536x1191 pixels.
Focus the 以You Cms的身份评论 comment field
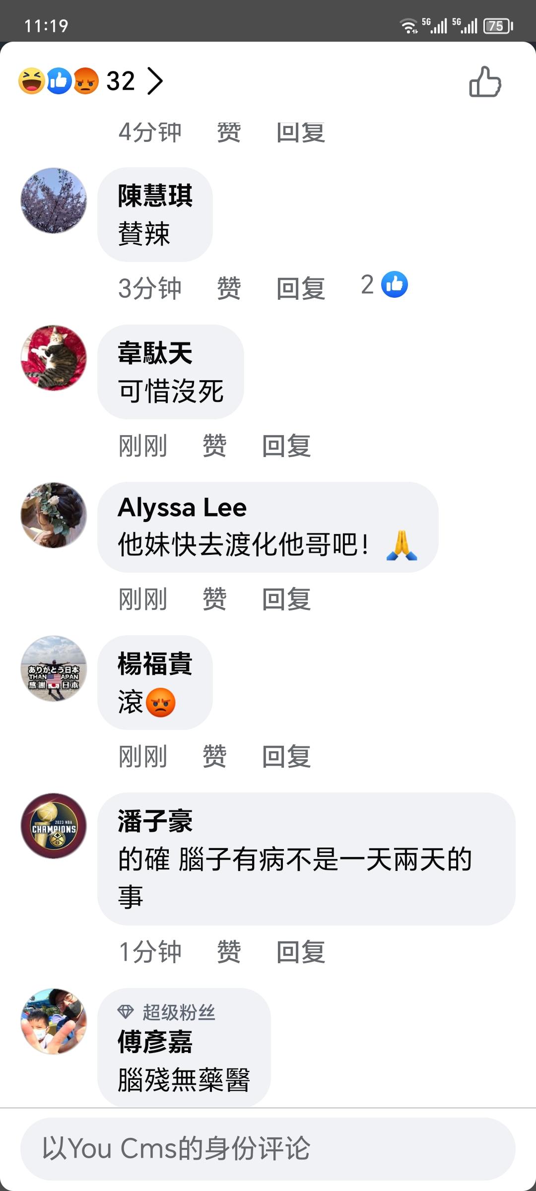[x=268, y=1148]
